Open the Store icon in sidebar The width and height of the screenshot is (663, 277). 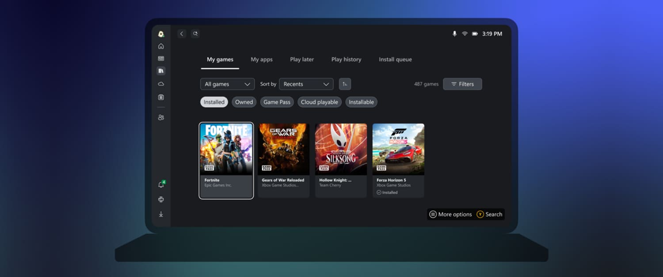point(161,97)
